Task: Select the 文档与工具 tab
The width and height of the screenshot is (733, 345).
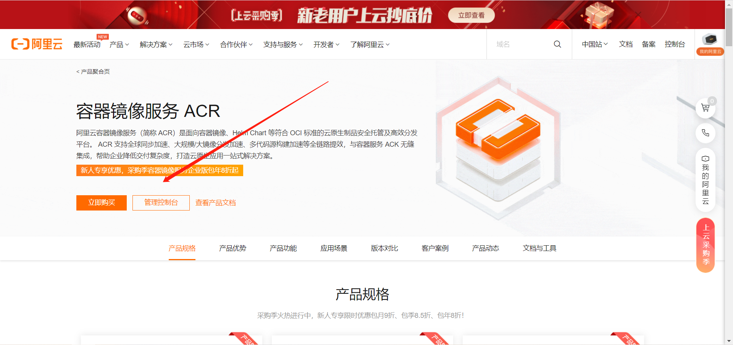Action: pos(539,248)
